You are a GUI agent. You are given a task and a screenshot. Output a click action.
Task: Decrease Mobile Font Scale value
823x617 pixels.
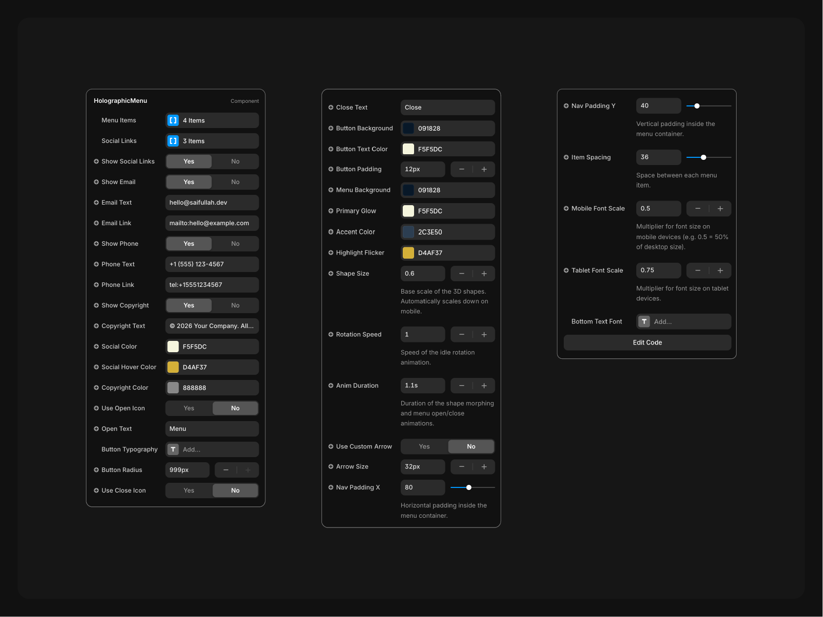[x=697, y=209]
